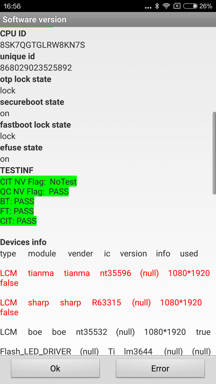Tap the red LCM sharp row

coord(101,307)
